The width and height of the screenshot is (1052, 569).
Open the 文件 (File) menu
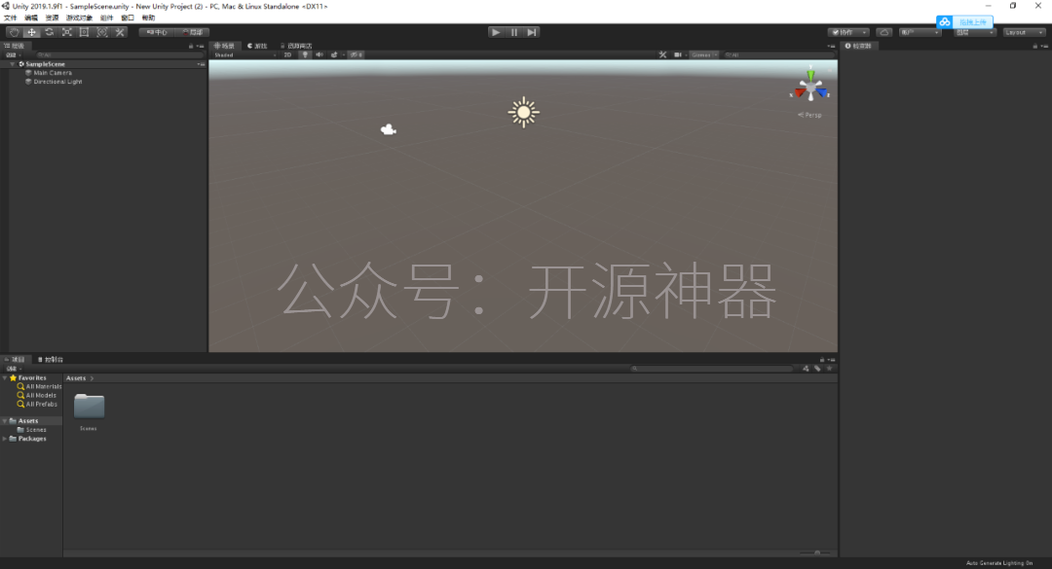pos(10,18)
